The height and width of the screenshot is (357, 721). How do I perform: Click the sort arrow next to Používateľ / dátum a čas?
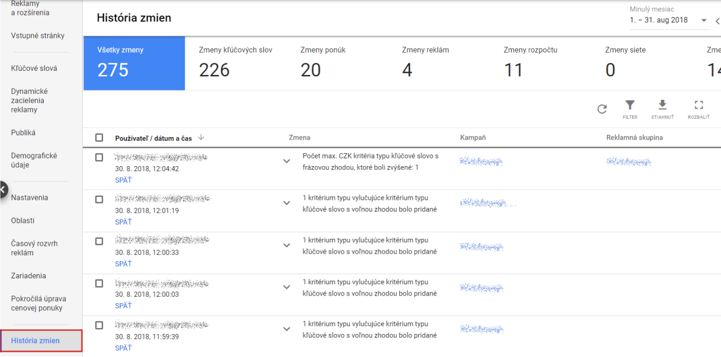tap(201, 138)
